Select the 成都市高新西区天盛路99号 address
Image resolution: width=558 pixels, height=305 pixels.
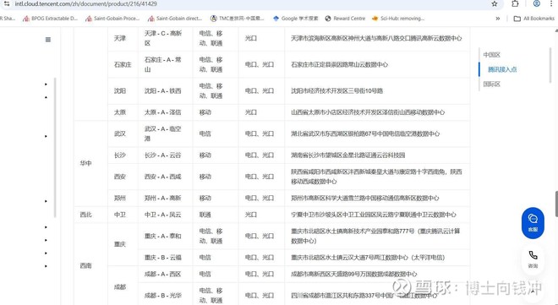point(353,274)
